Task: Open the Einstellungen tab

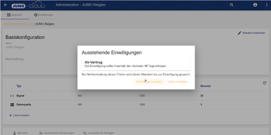Action: [44, 15]
